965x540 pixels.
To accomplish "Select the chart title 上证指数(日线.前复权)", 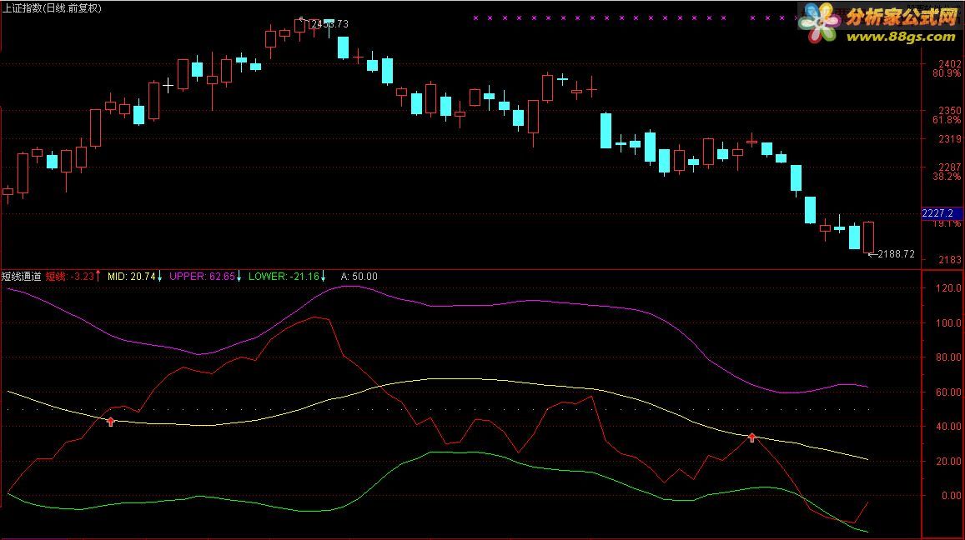I will pyautogui.click(x=52, y=8).
